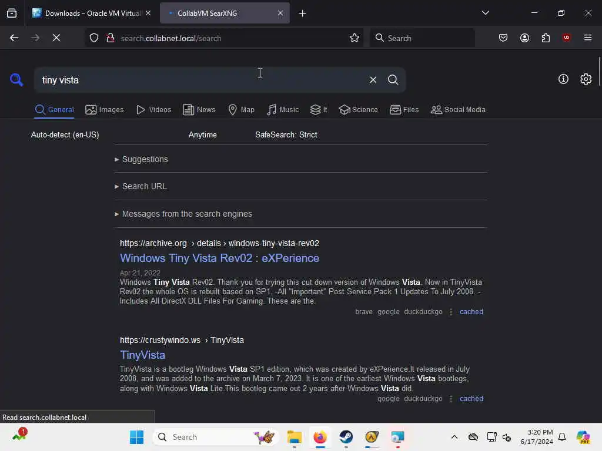Open the list all tabs dropdown

[485, 13]
